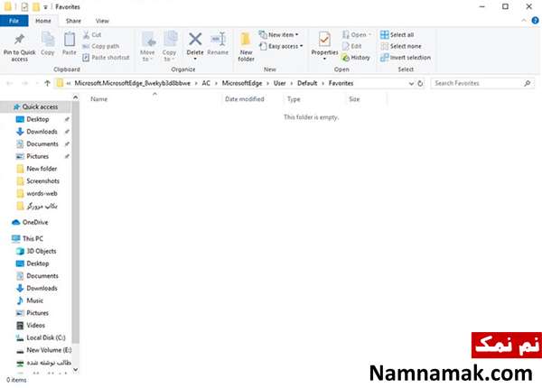Click History in the ribbon
Screen dimensions: 542x388
coord(356,58)
